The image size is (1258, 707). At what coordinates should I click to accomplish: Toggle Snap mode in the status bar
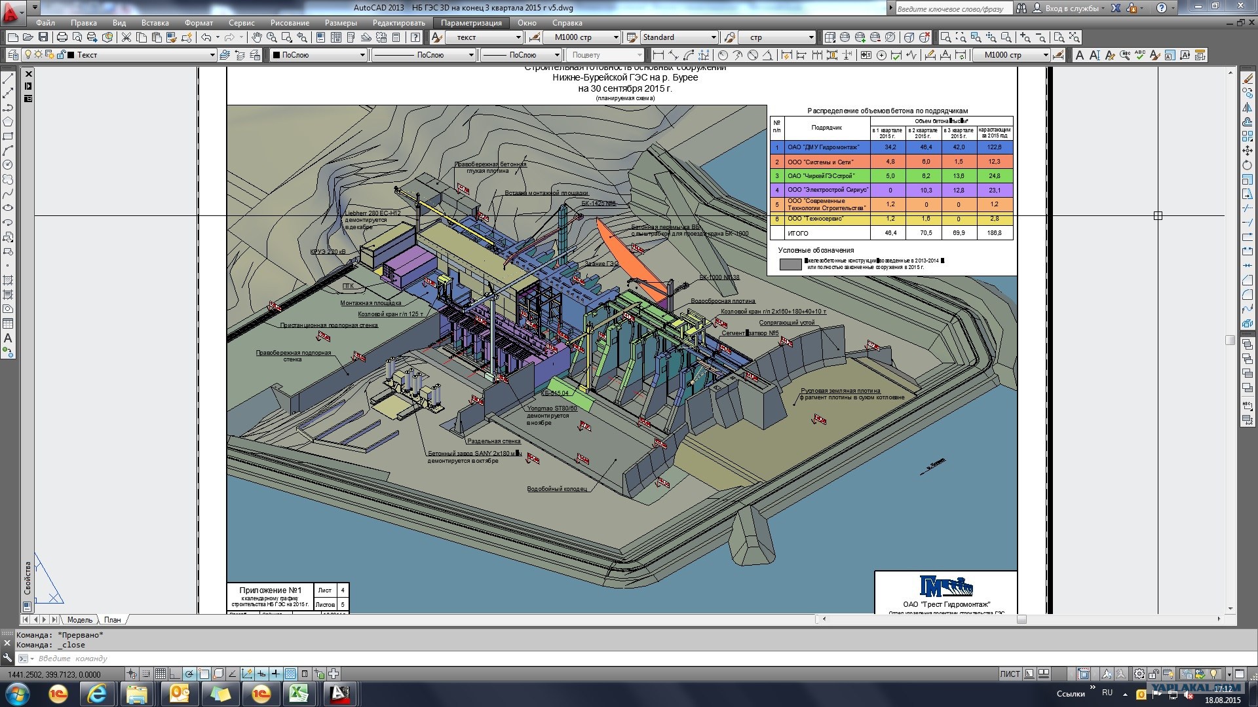tap(146, 674)
